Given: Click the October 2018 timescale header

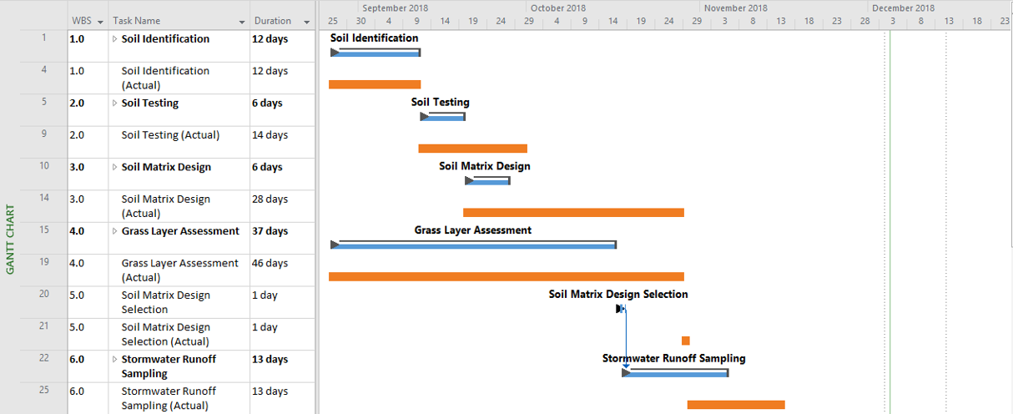Looking at the screenshot, I should 557,8.
